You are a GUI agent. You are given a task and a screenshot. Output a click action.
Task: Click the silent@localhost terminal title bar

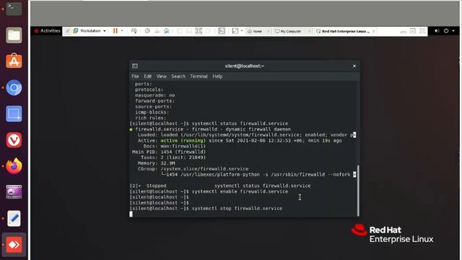click(x=244, y=66)
